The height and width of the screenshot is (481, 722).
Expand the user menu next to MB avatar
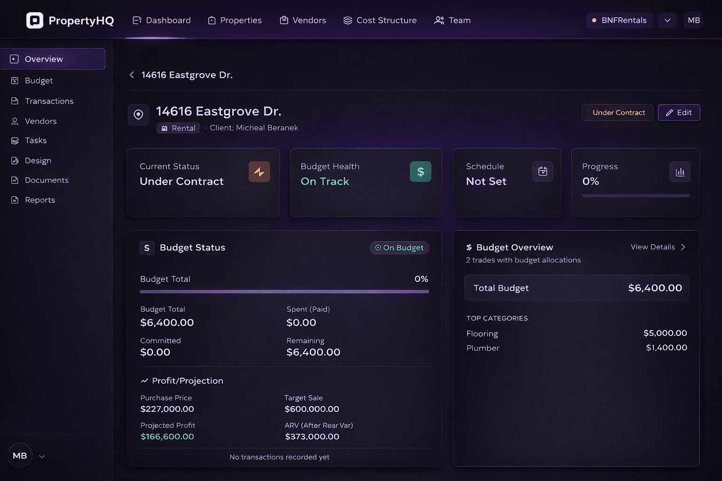tap(41, 456)
